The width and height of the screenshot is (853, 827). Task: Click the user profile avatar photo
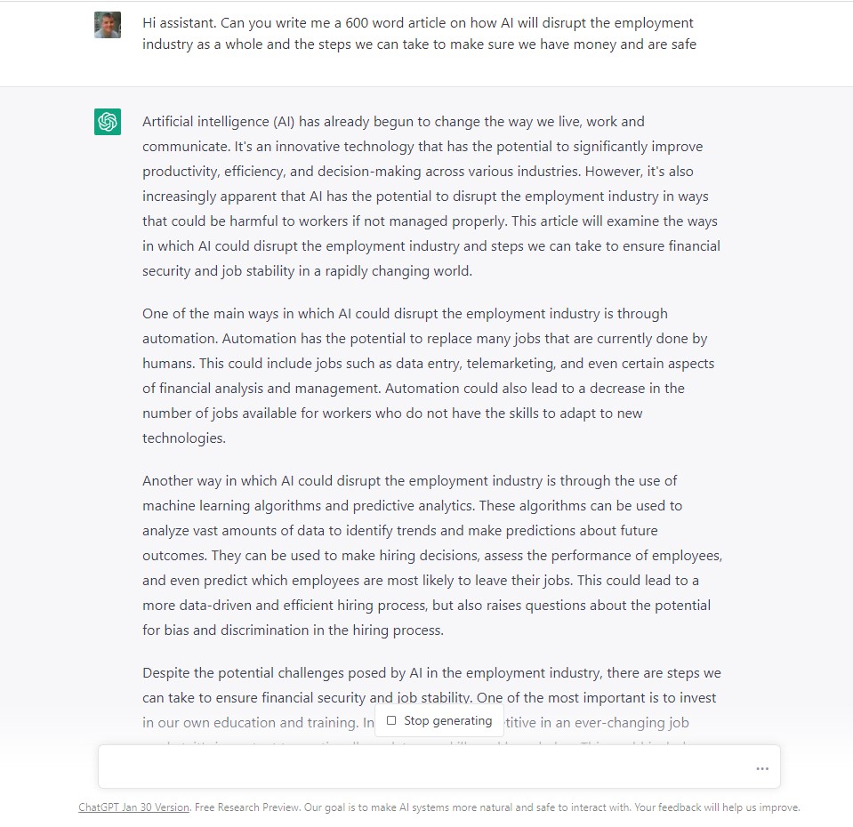coord(107,25)
